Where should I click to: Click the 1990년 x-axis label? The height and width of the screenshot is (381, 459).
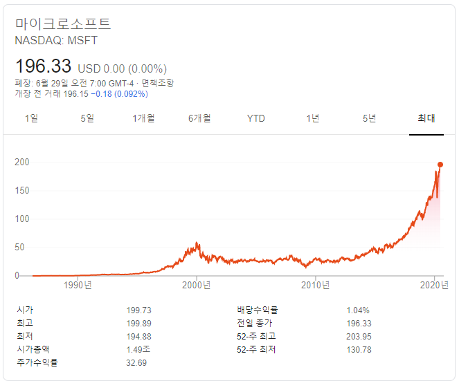click(x=78, y=285)
